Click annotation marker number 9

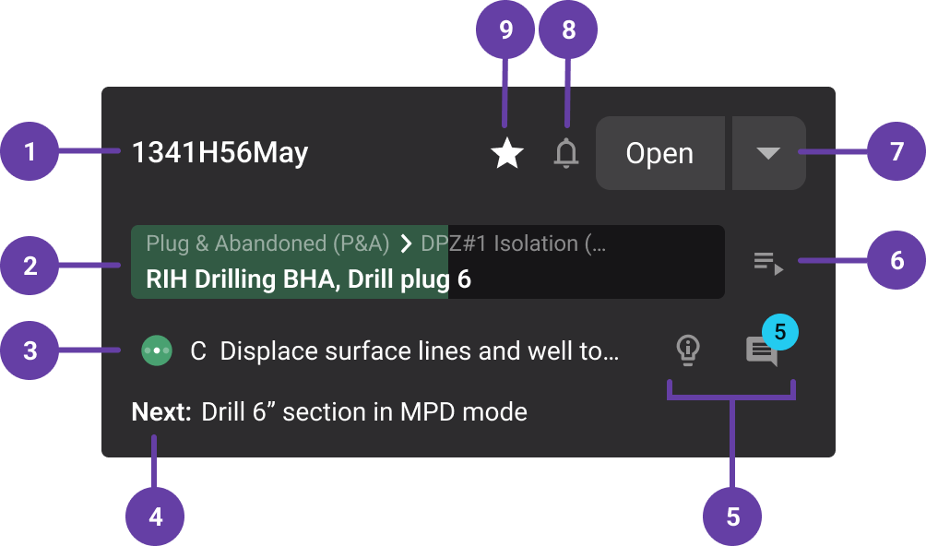pos(505,30)
